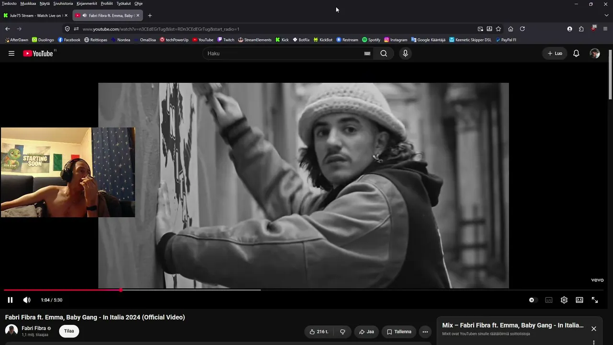
Task: Open tracking protection shield icon
Action: point(68,29)
